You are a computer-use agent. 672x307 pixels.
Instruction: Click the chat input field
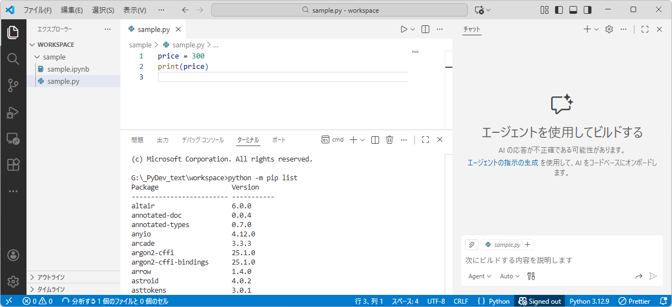[562, 260]
